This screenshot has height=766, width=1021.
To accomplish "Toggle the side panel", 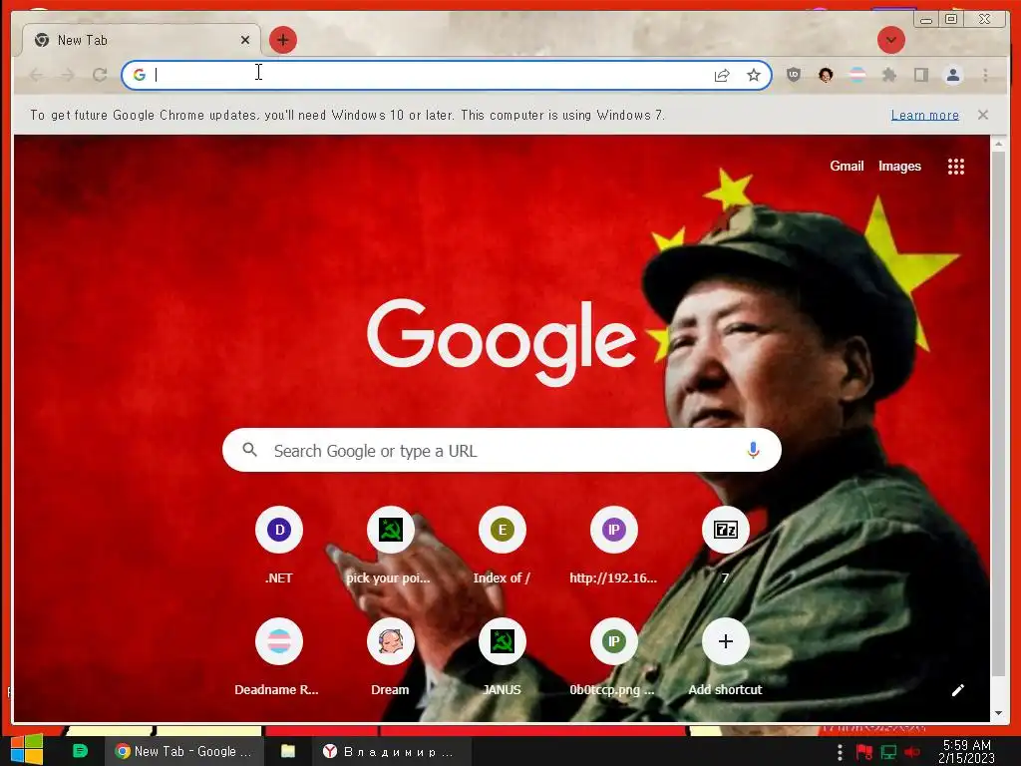I will click(x=920, y=75).
